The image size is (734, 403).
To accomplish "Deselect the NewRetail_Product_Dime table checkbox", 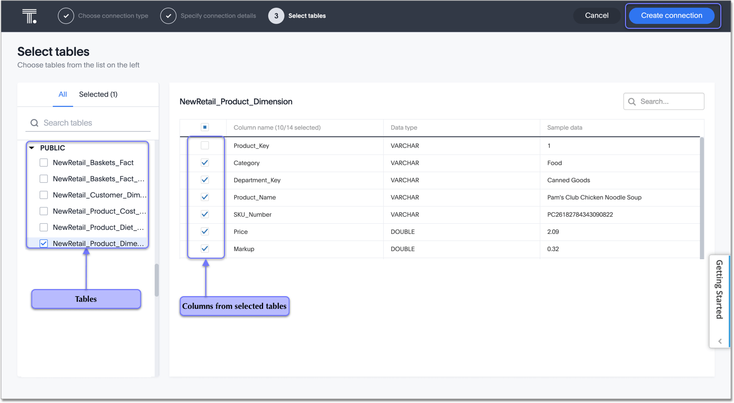I will click(x=44, y=243).
